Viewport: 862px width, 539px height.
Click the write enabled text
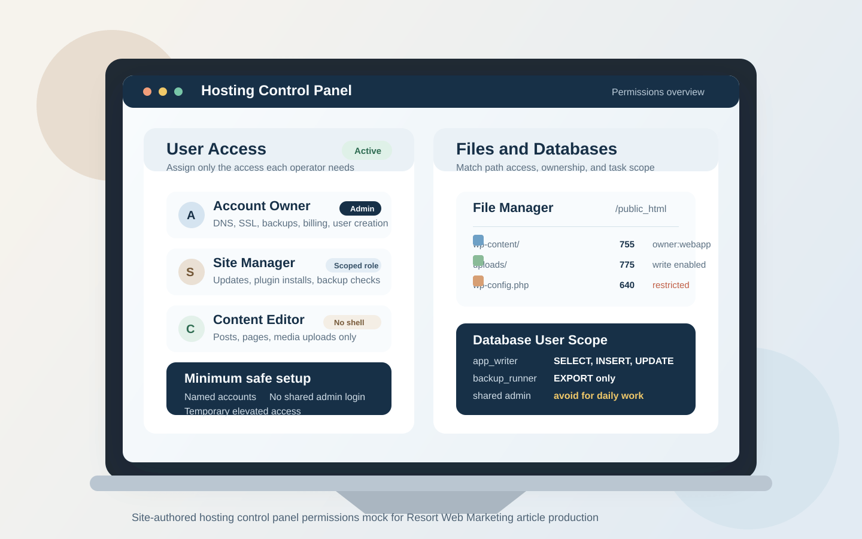pyautogui.click(x=679, y=265)
